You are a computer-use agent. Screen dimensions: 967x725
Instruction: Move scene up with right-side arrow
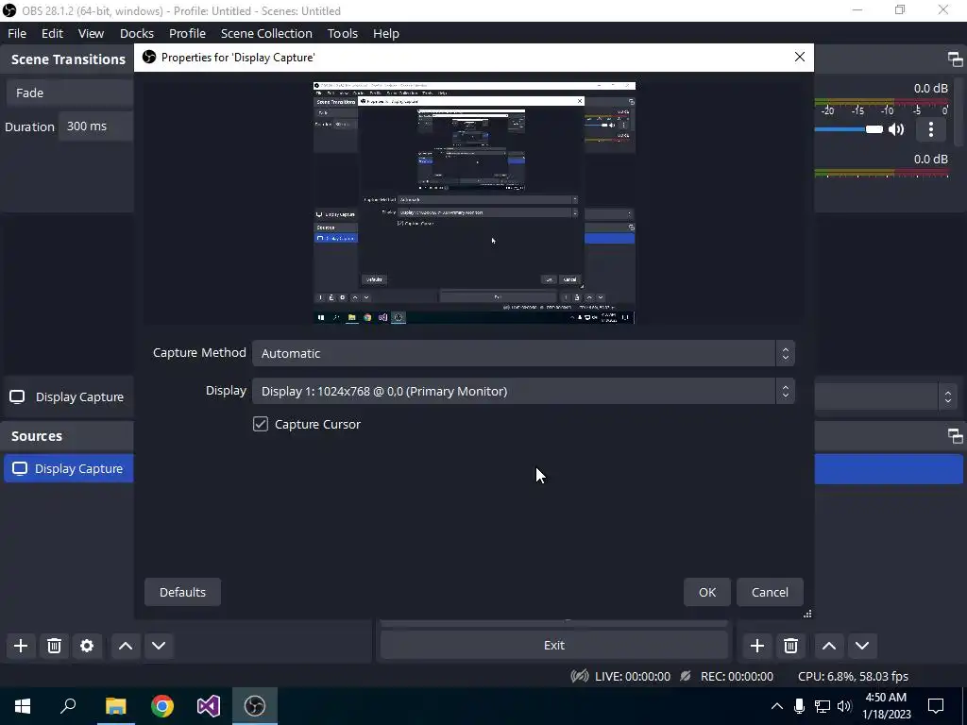click(829, 646)
